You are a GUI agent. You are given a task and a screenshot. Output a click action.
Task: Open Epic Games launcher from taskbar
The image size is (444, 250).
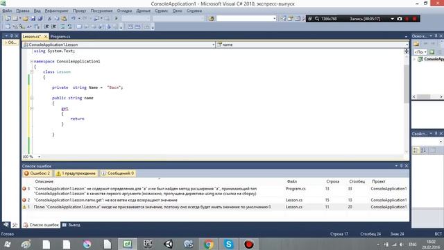click(x=148, y=244)
